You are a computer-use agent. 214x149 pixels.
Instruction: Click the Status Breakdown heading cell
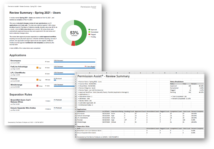point(177,81)
